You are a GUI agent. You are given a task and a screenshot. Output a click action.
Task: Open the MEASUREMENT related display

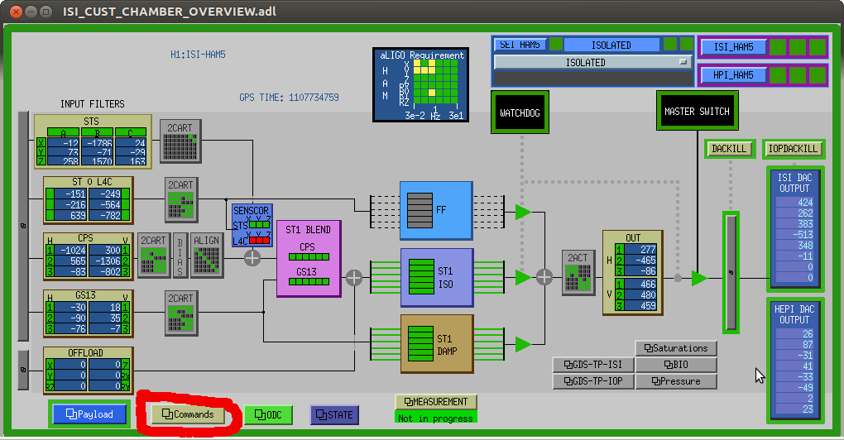[435, 401]
